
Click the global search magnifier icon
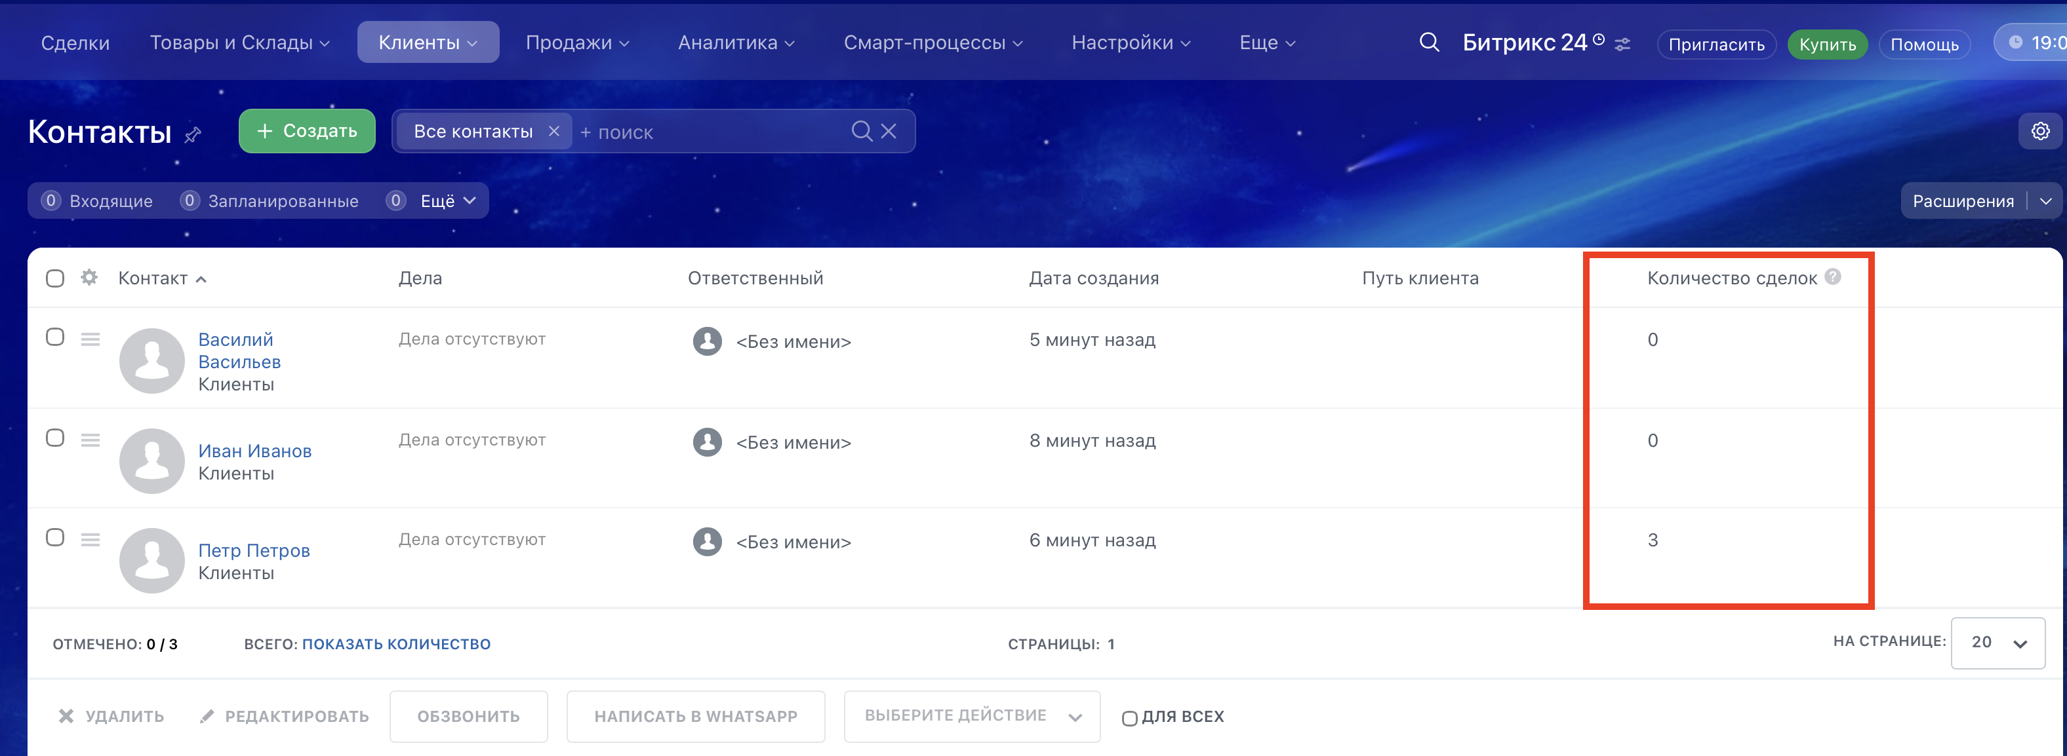point(1428,42)
